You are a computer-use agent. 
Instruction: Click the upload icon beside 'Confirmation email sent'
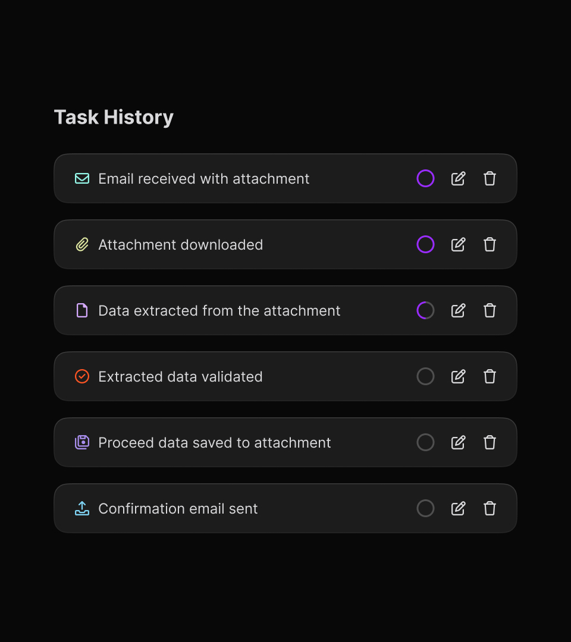point(81,508)
